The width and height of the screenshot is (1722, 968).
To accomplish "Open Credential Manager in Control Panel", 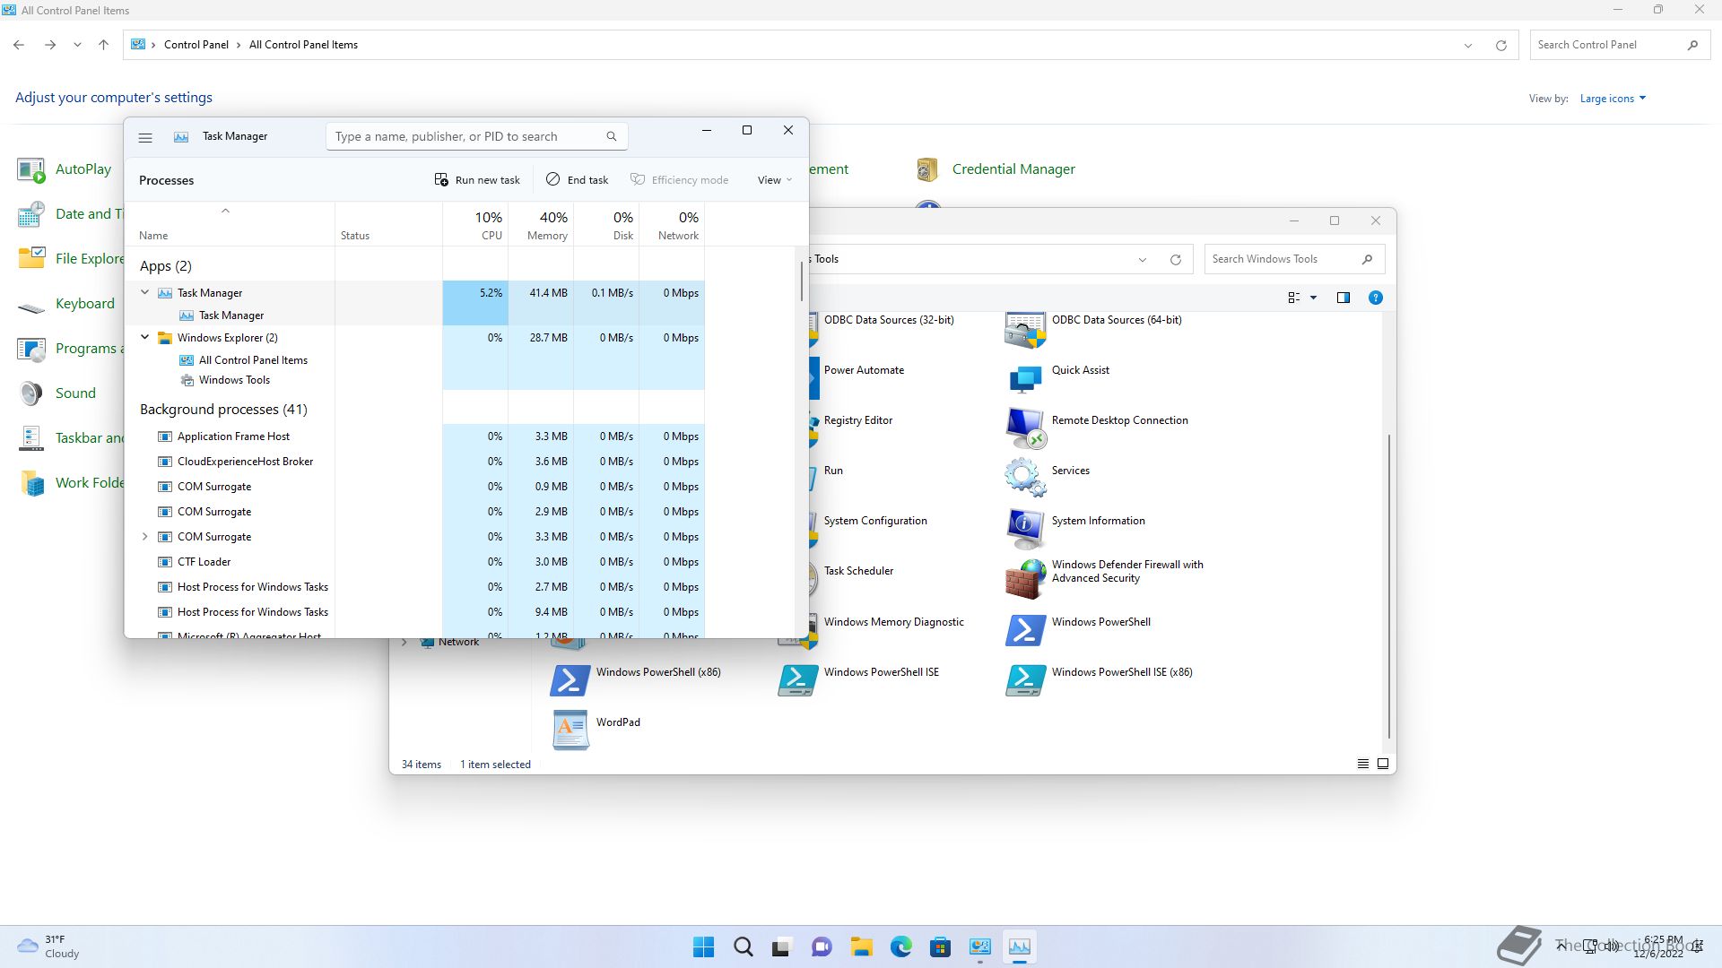I will pos(996,169).
